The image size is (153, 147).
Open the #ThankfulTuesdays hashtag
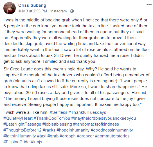[x=87, y=112]
